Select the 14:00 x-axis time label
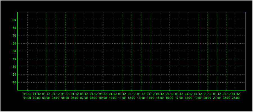This screenshot has width=253, height=112. pos(151,96)
